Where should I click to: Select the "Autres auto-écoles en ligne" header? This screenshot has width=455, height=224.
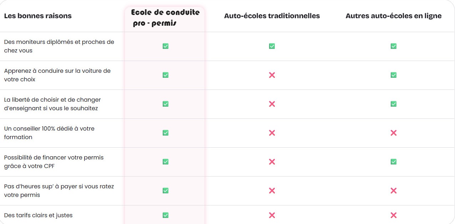pyautogui.click(x=393, y=16)
